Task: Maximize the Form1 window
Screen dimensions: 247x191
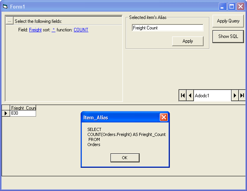Action: (x=231, y=7)
